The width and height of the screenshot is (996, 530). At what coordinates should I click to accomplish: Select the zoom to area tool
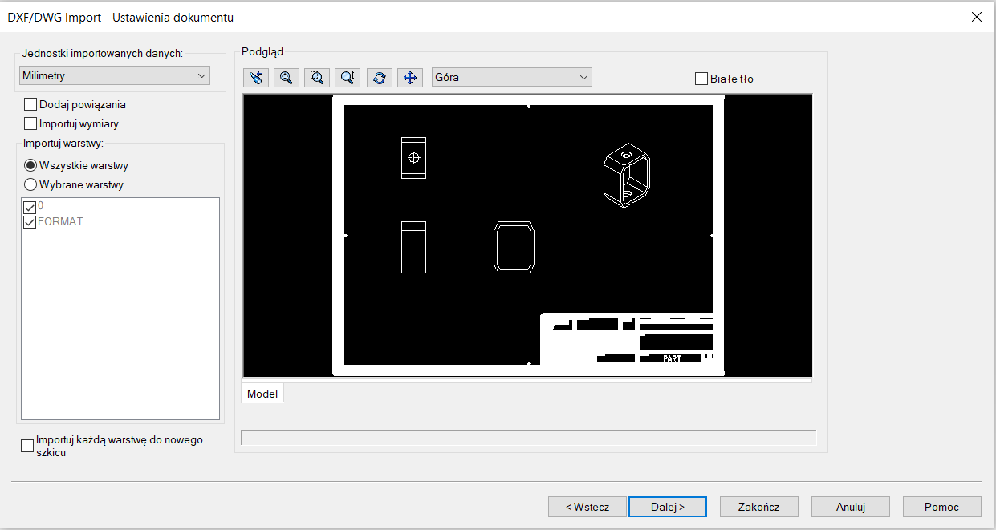pyautogui.click(x=317, y=78)
